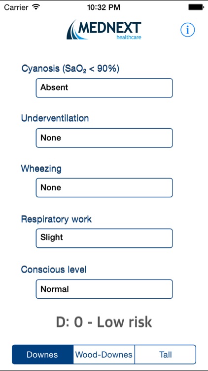Viewport: 208px width, 371px height.
Task: Open the Respiratory work selector showing Slight
Action: click(104, 238)
